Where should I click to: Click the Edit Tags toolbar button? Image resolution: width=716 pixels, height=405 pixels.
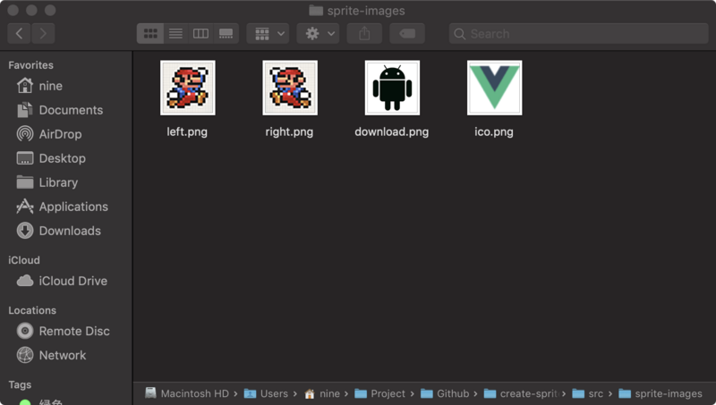407,33
